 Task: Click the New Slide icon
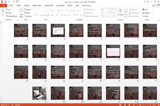click(x=21, y=11)
